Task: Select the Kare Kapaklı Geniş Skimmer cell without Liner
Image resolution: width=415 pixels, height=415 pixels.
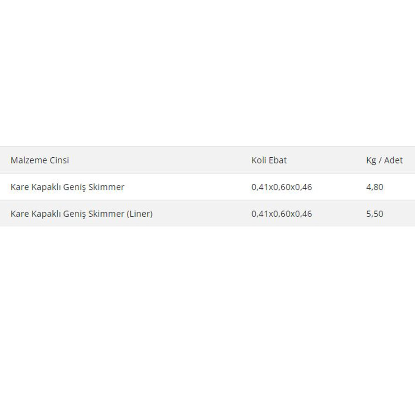Action: (x=67, y=187)
